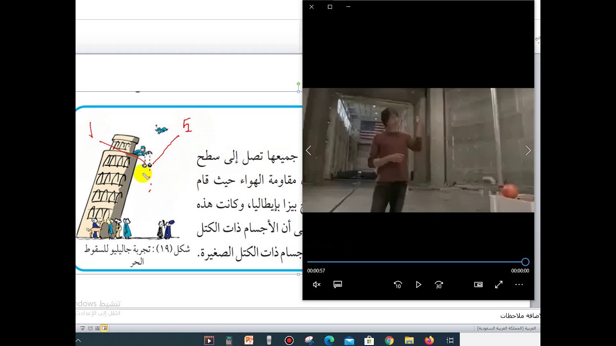Open the screen recorder app in the taskbar
Screen dimensions: 616x346
point(289,340)
